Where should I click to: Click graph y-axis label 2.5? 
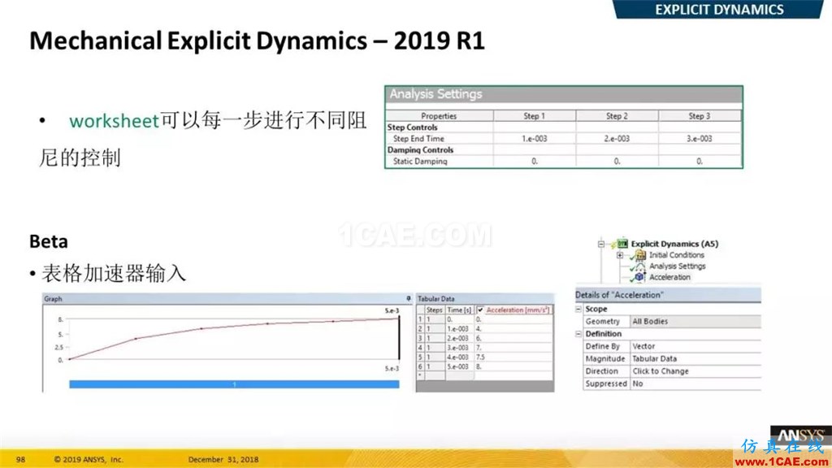click(58, 348)
